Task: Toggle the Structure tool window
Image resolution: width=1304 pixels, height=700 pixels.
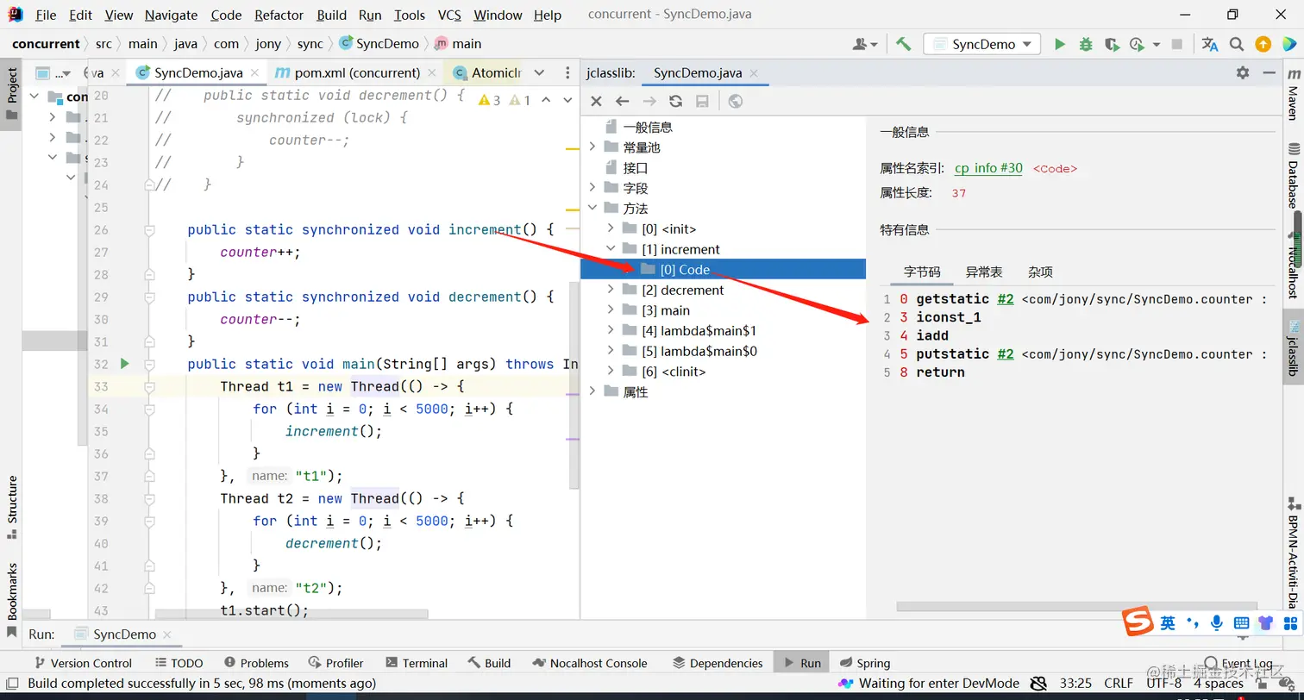Action: (12, 508)
